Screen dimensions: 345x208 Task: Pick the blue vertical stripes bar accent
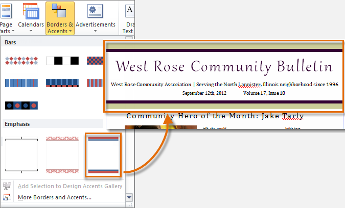pyautogui.click(x=20, y=83)
